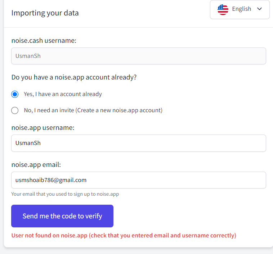This screenshot has height=254, width=273.
Task: Click the "noise.app username:" label
Action: pyautogui.click(x=43, y=128)
